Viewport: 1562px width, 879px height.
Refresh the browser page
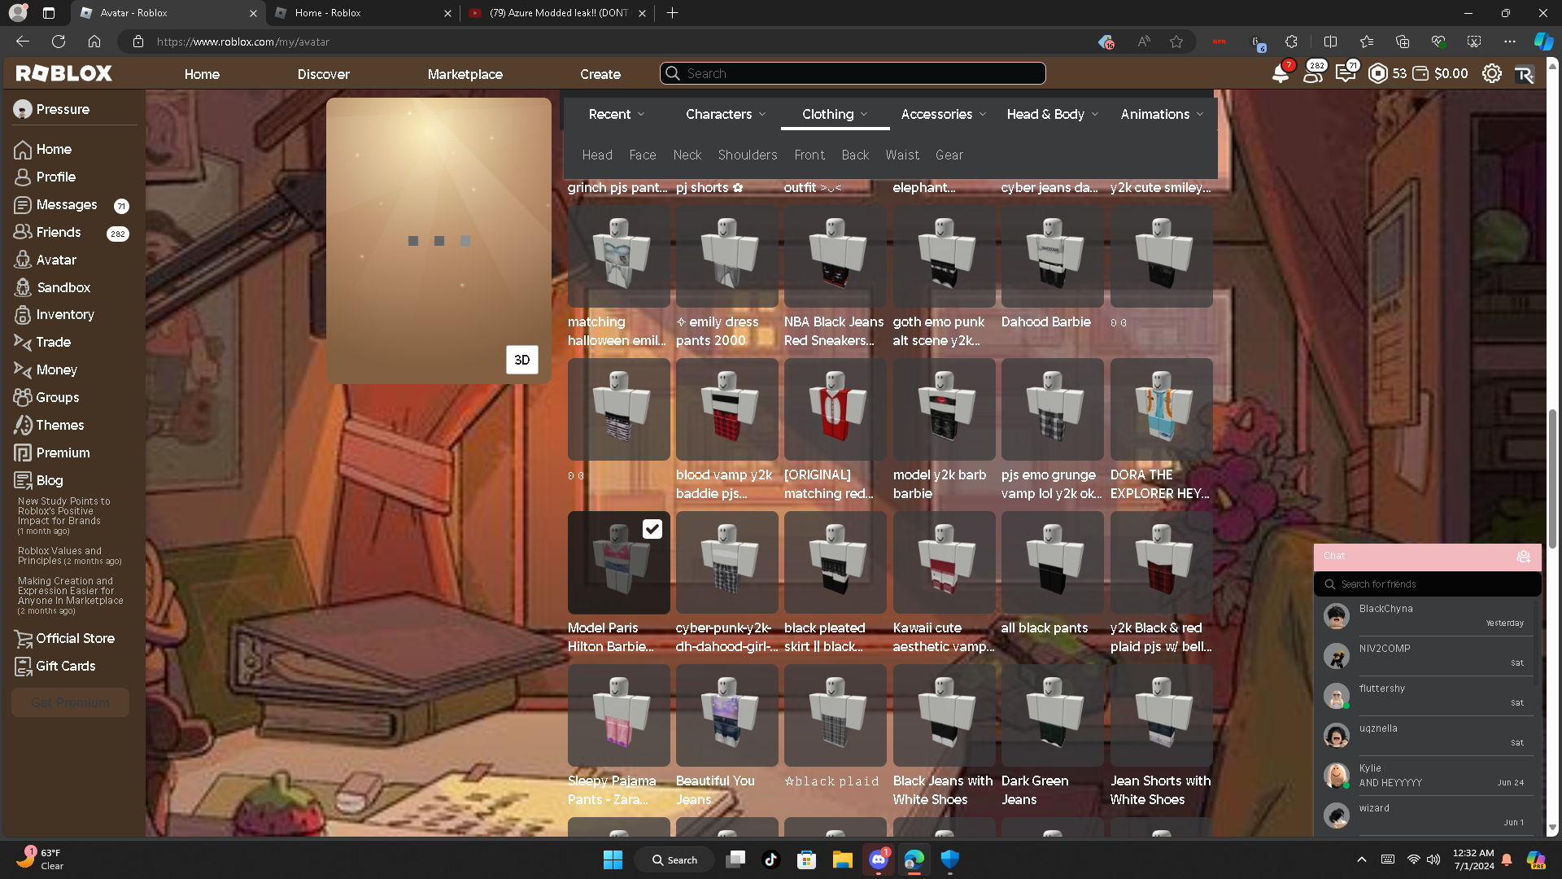[59, 42]
